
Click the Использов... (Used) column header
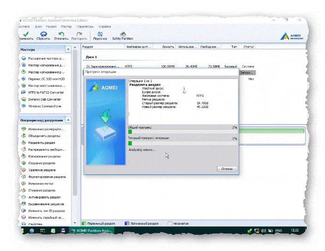[187, 47]
